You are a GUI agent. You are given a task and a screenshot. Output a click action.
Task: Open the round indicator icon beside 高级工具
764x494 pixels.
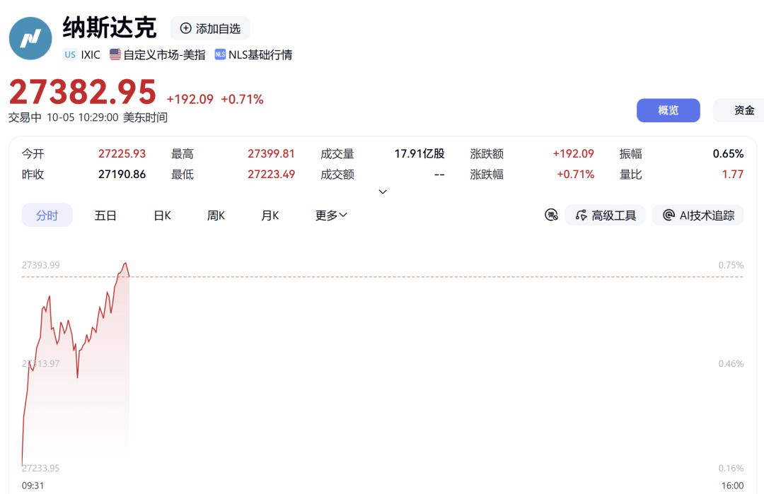coord(551,215)
